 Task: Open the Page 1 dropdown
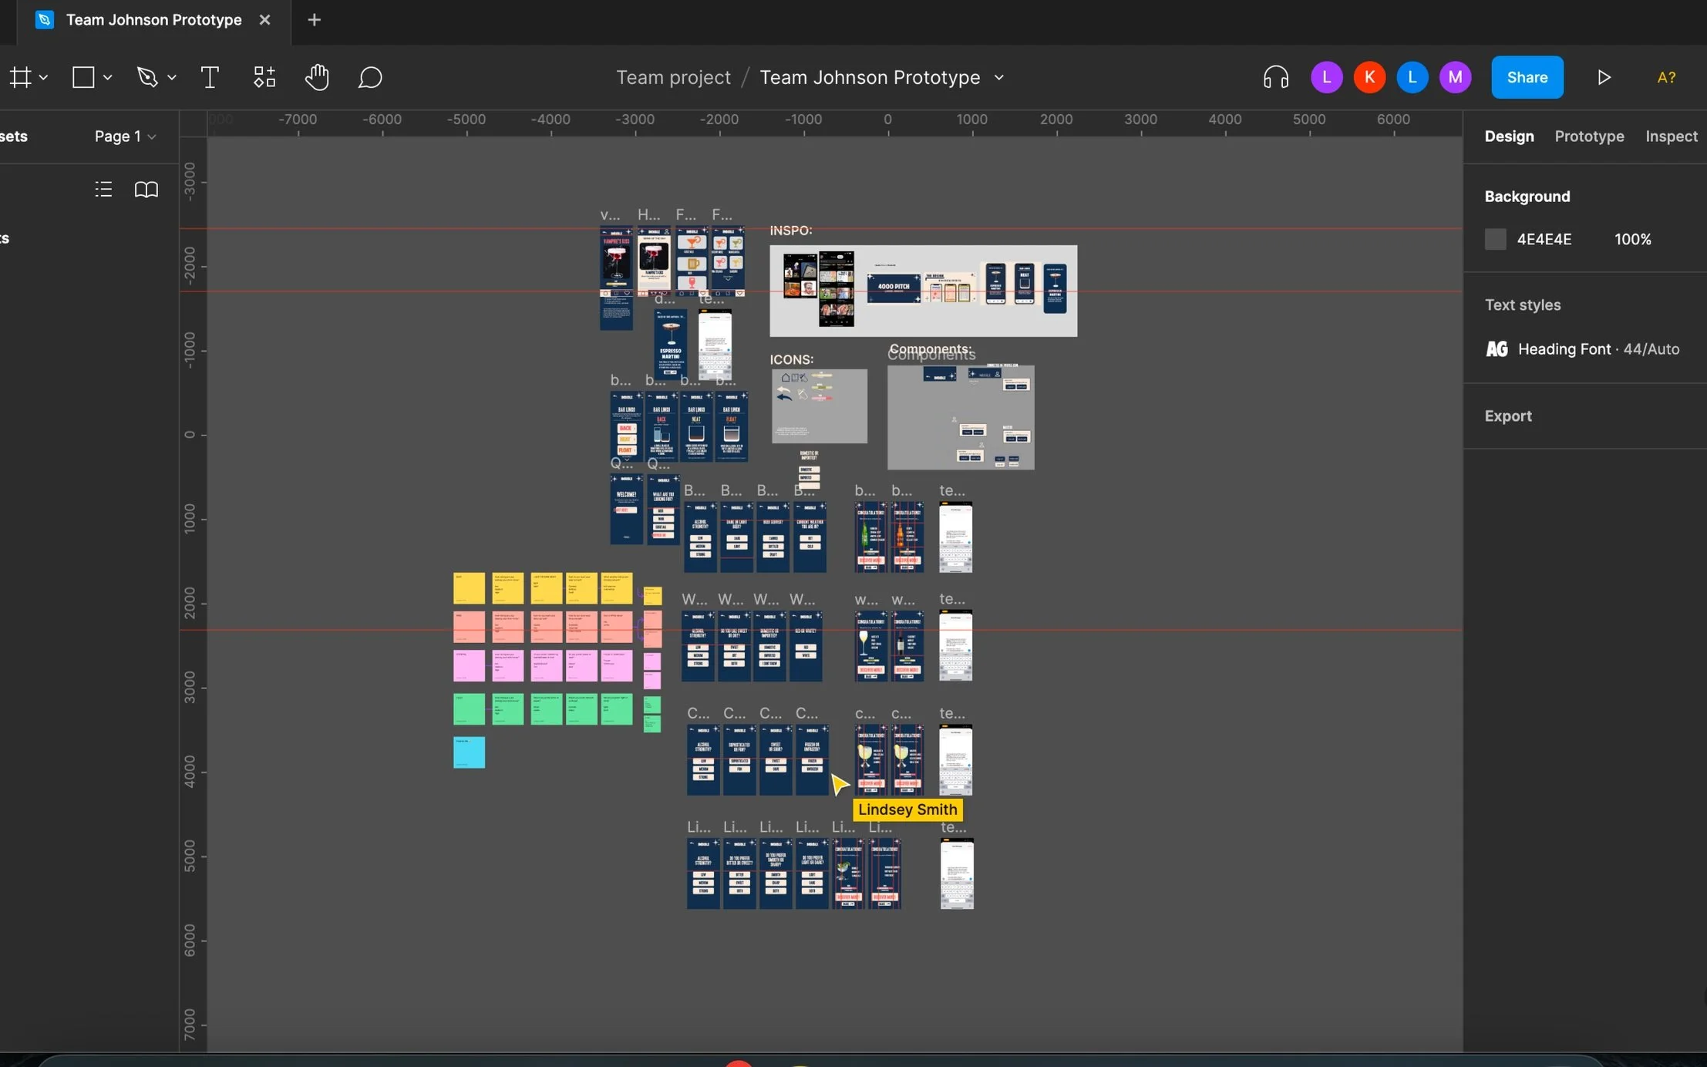125,136
